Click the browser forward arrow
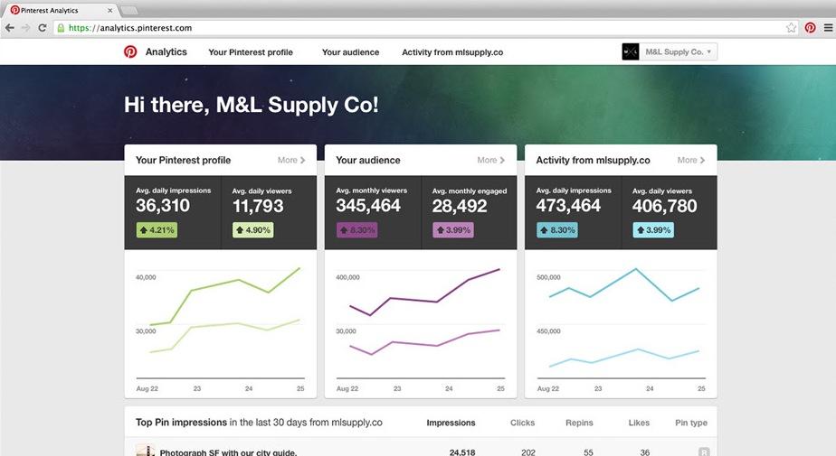The image size is (836, 456). pos(25,28)
